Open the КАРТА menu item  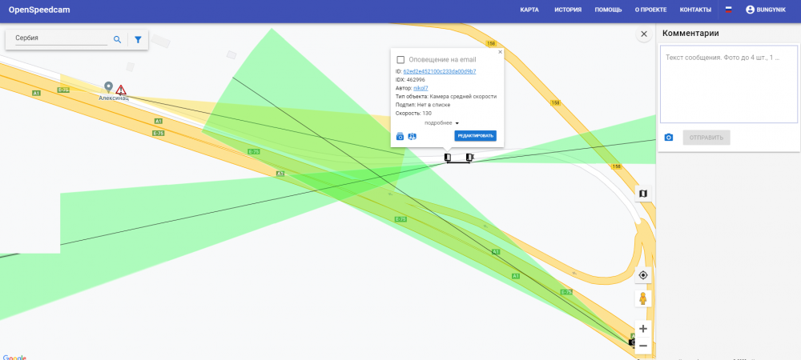[x=529, y=10]
